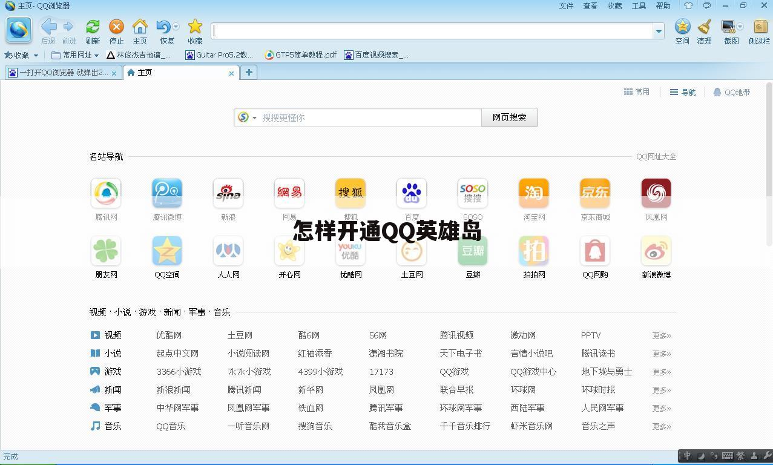Open the 百度 paw site icon
This screenshot has height=465, width=773.
[412, 193]
